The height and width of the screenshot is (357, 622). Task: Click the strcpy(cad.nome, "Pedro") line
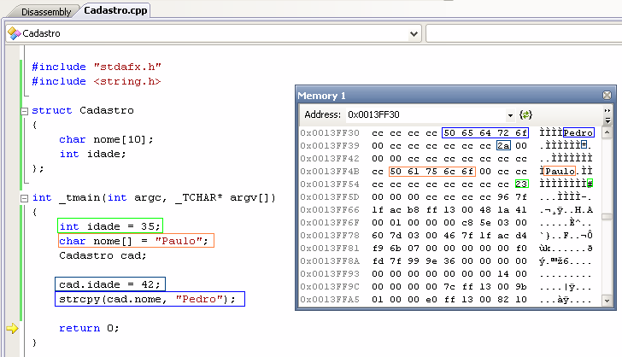click(150, 299)
